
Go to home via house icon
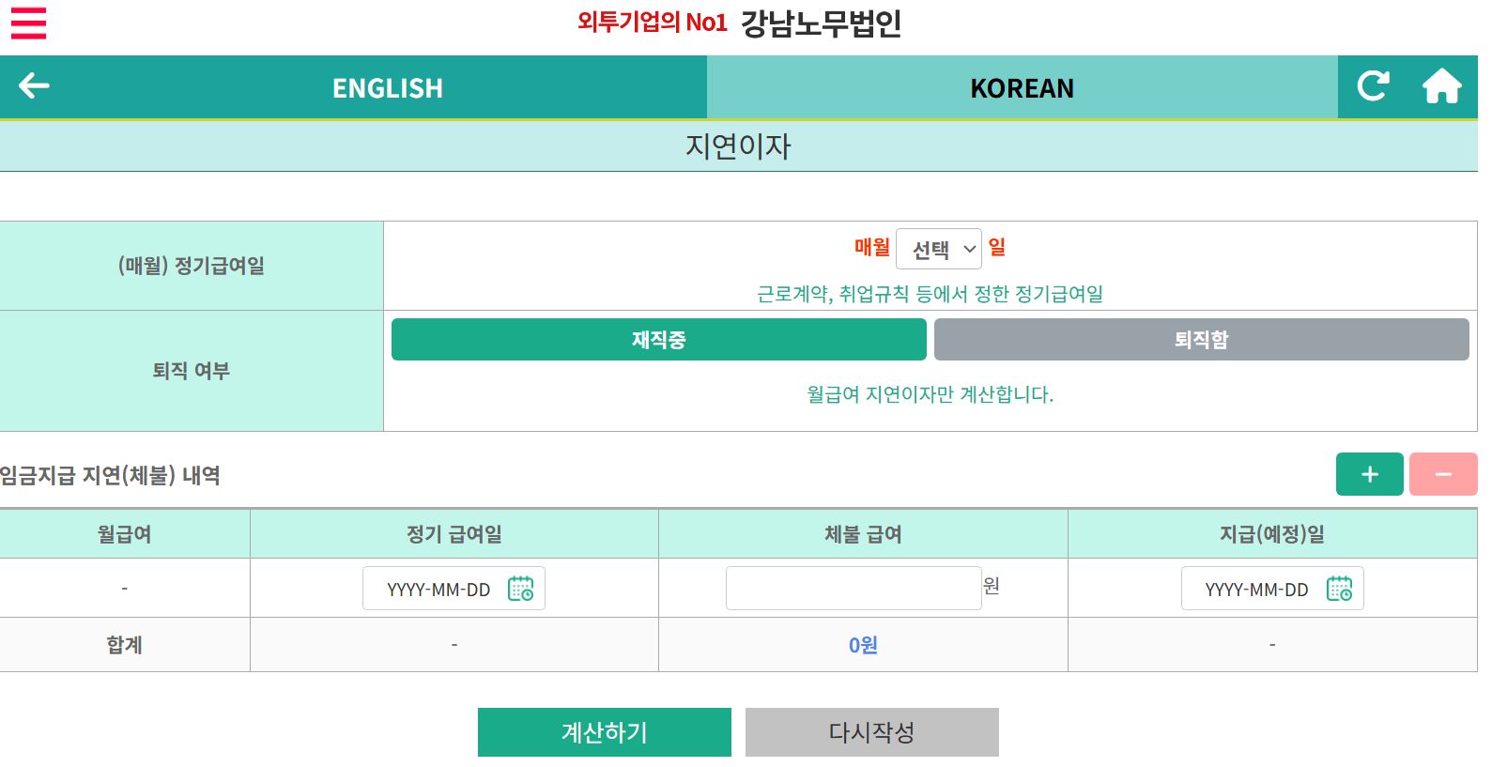[1441, 86]
